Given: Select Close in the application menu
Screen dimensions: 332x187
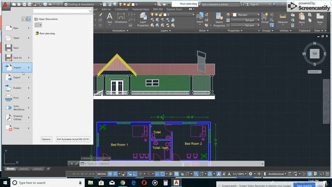Looking at the screenshot, I should pyautogui.click(x=17, y=128).
